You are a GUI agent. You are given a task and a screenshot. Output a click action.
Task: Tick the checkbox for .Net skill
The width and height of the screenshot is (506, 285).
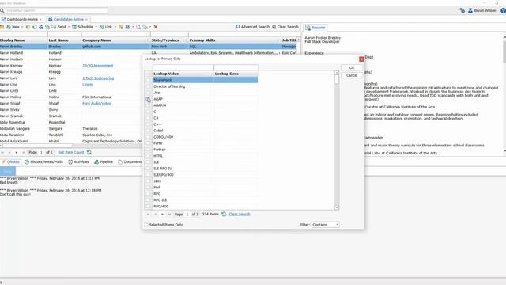click(x=148, y=93)
